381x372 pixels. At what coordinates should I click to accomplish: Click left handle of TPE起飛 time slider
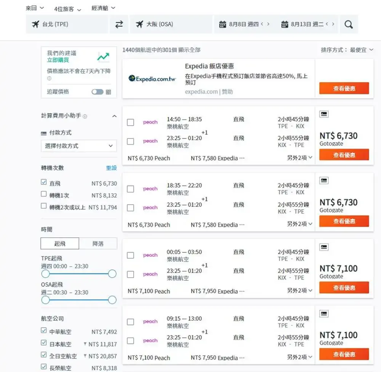click(x=45, y=274)
